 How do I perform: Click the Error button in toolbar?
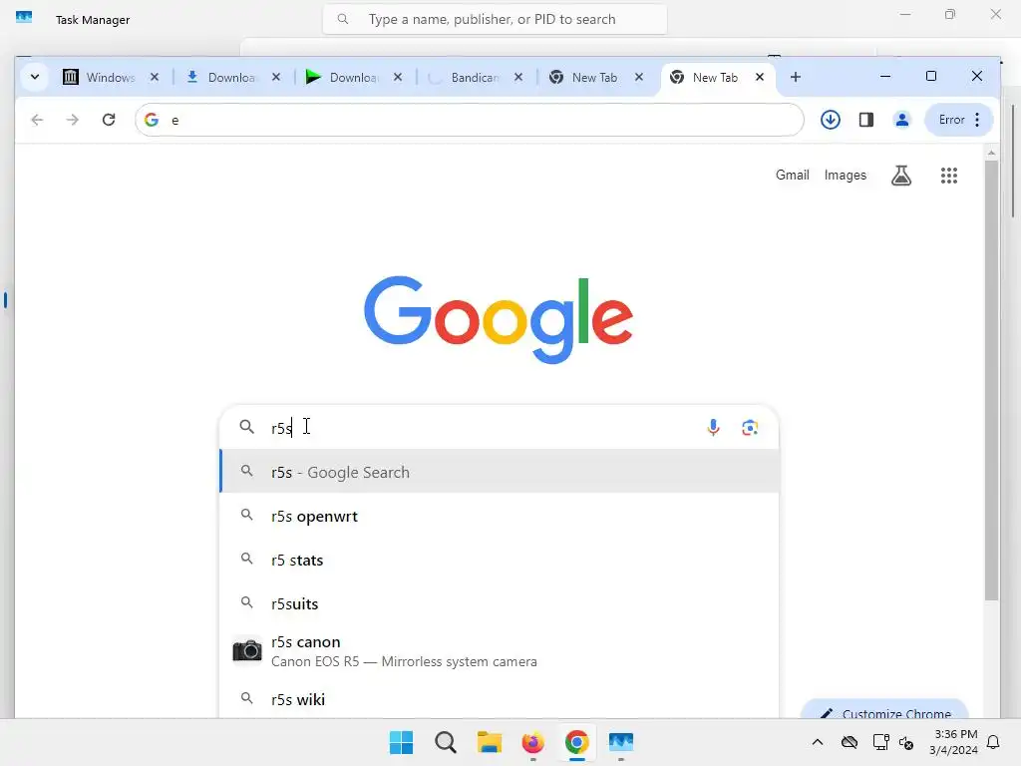pos(951,120)
